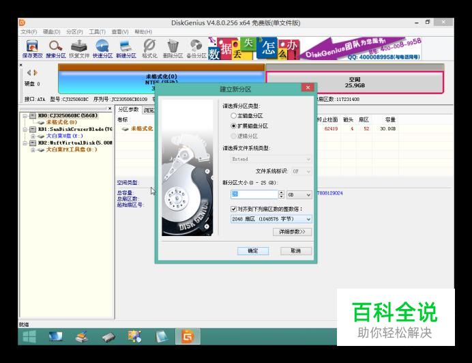The height and width of the screenshot is (363, 472).
Task: Select the 25.9GB free space block
Action: pyautogui.click(x=355, y=82)
